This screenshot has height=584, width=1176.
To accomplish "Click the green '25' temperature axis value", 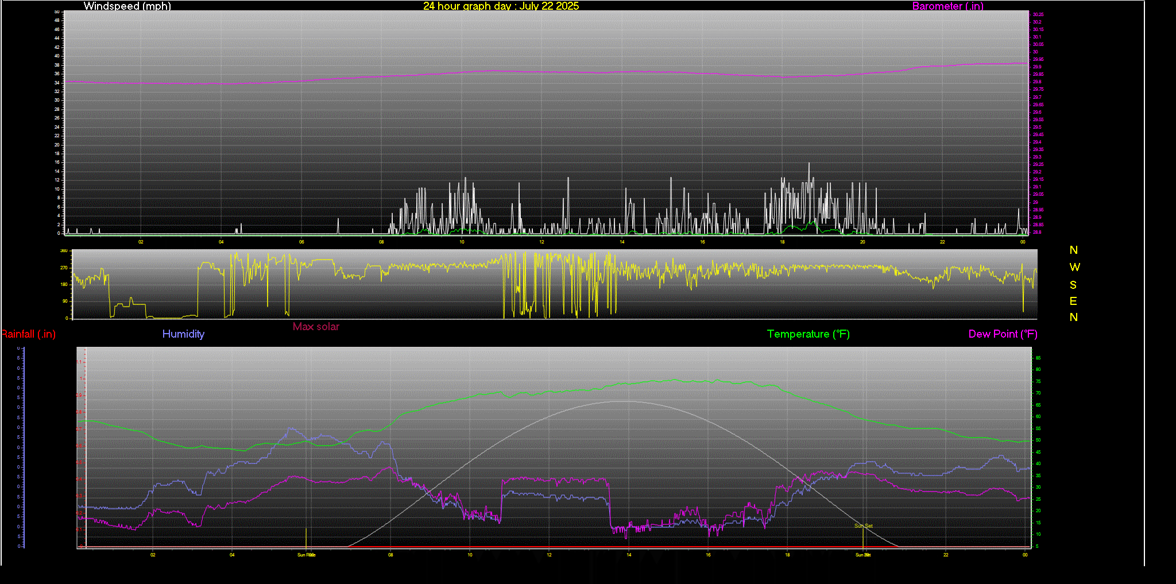I will pos(1038,499).
